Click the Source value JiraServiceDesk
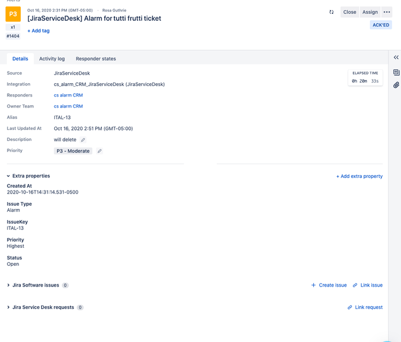Image resolution: width=401 pixels, height=342 pixels. click(72, 73)
